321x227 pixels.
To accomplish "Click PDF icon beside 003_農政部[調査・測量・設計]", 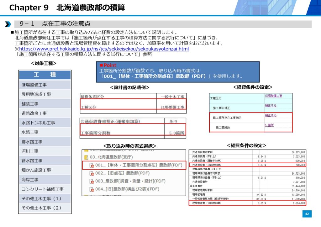I will 92,181.
